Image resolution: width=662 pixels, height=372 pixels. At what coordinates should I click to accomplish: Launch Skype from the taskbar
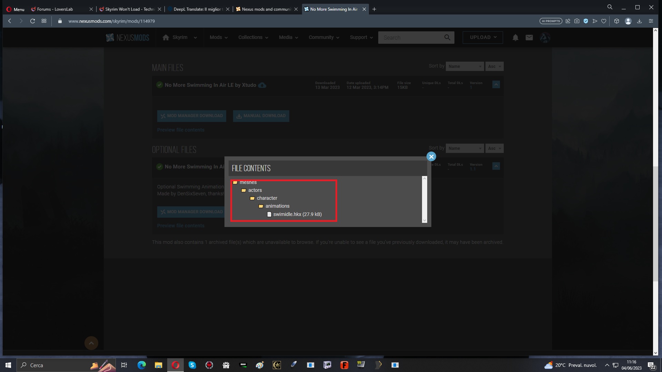click(x=192, y=365)
